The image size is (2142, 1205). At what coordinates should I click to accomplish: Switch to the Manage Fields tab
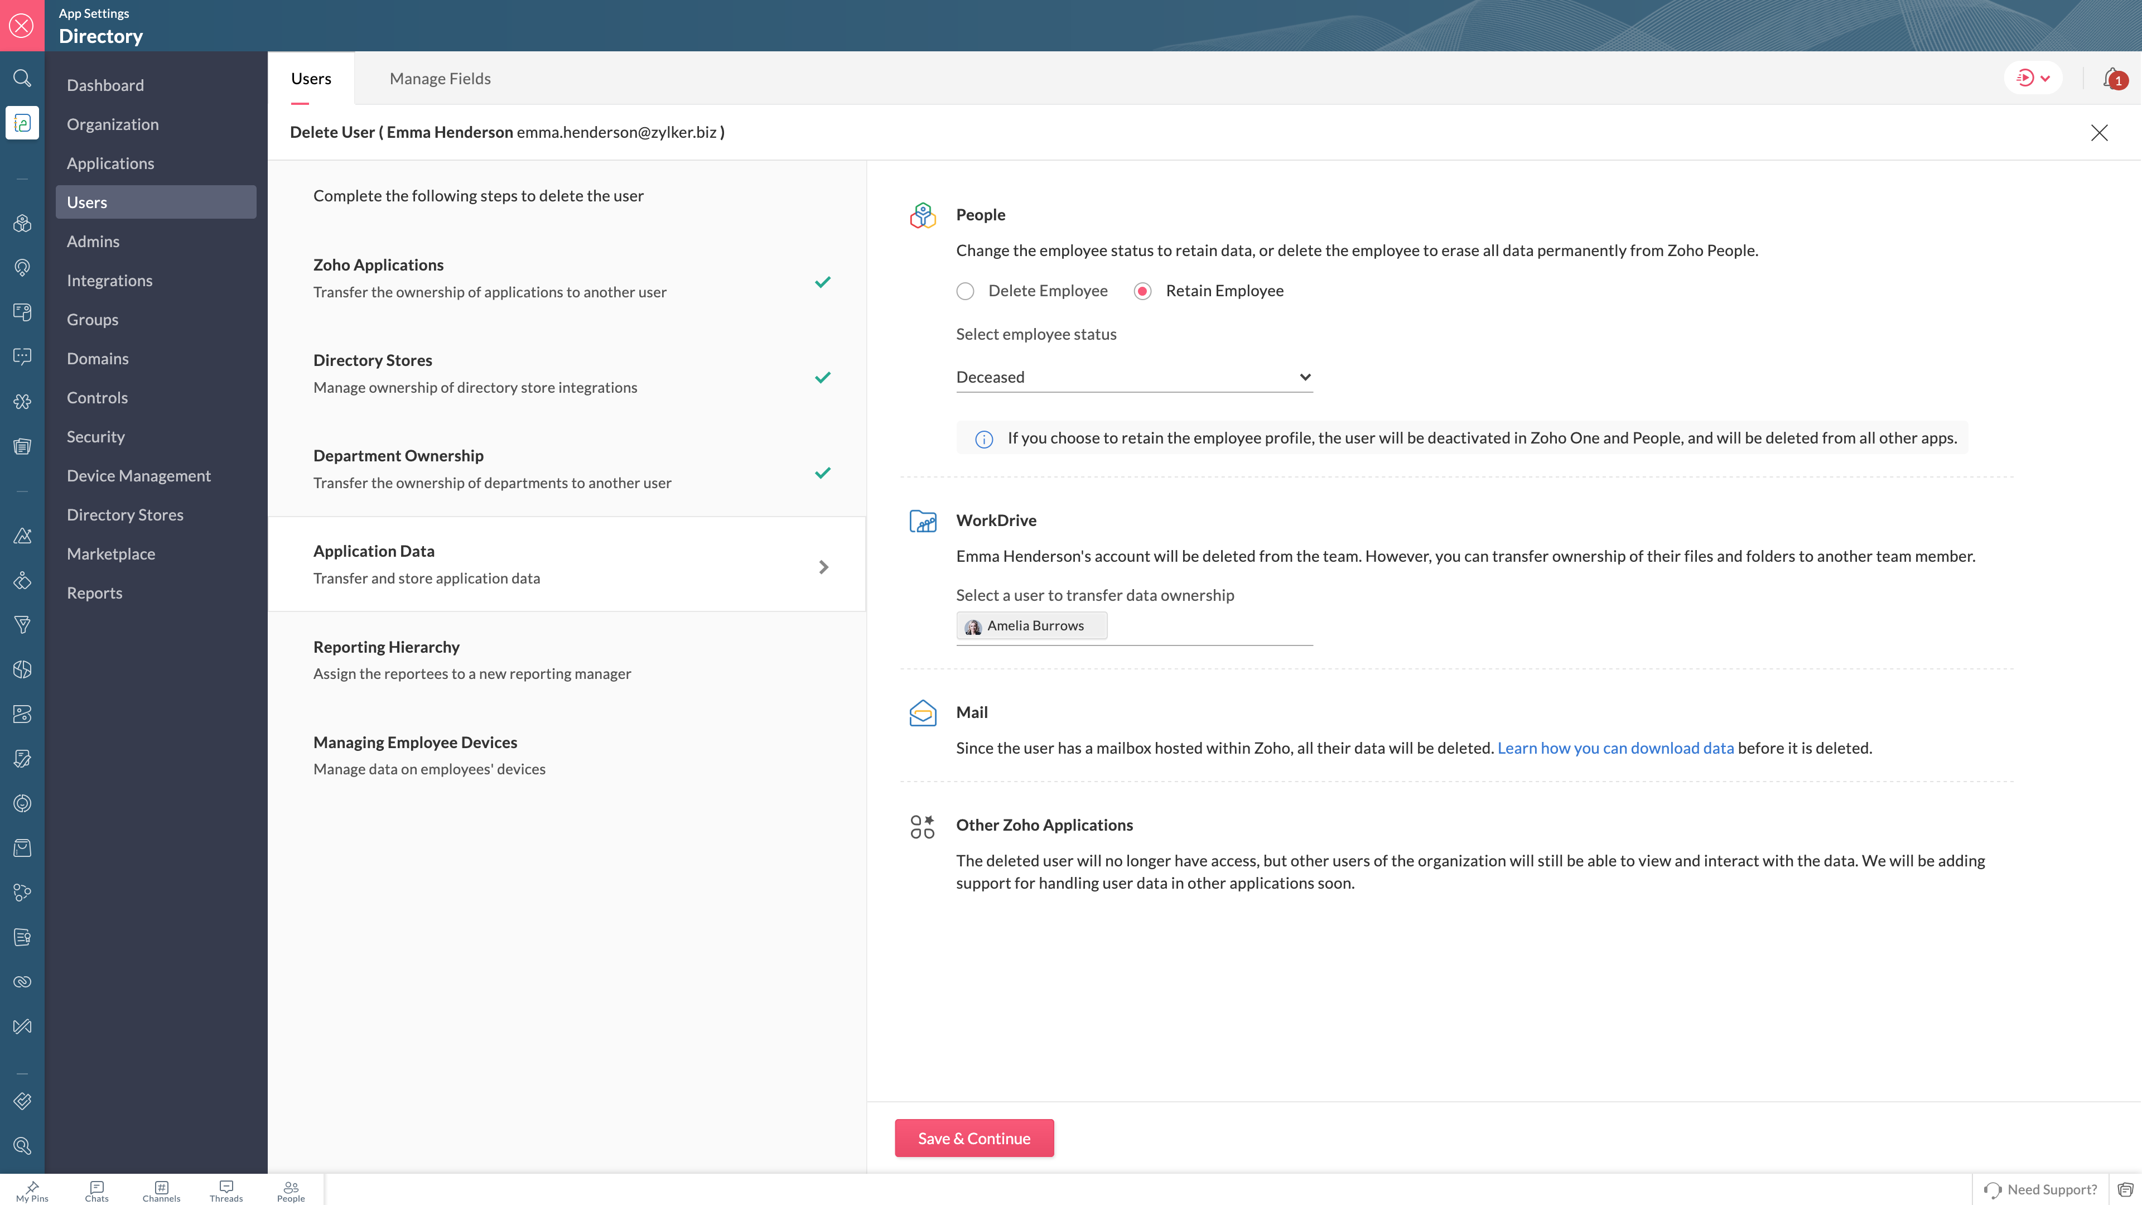pyautogui.click(x=440, y=78)
